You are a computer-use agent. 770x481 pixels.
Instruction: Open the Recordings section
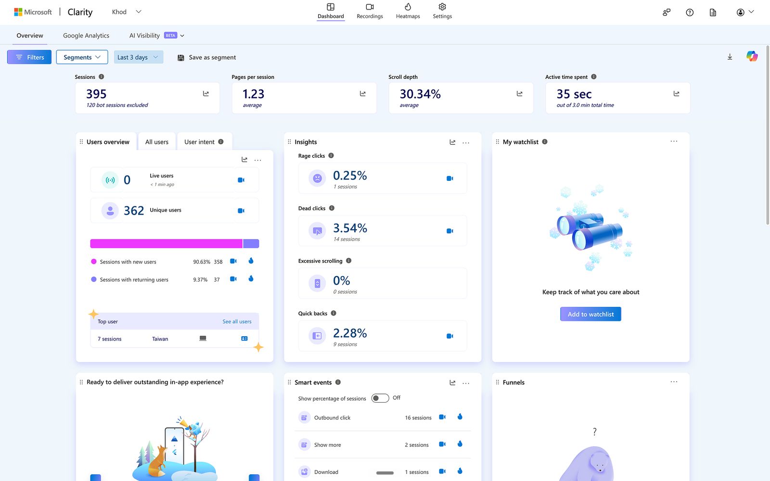coord(370,11)
